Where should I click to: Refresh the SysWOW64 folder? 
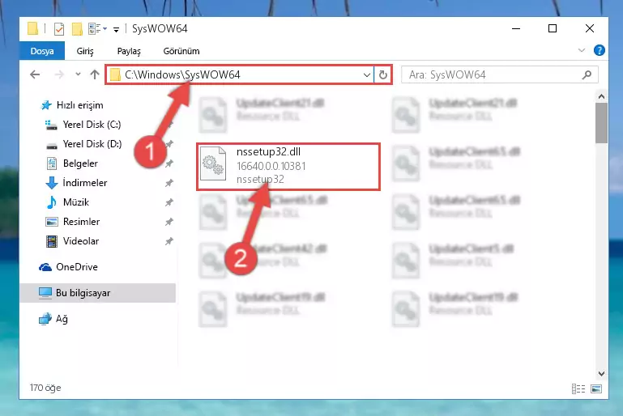(382, 74)
